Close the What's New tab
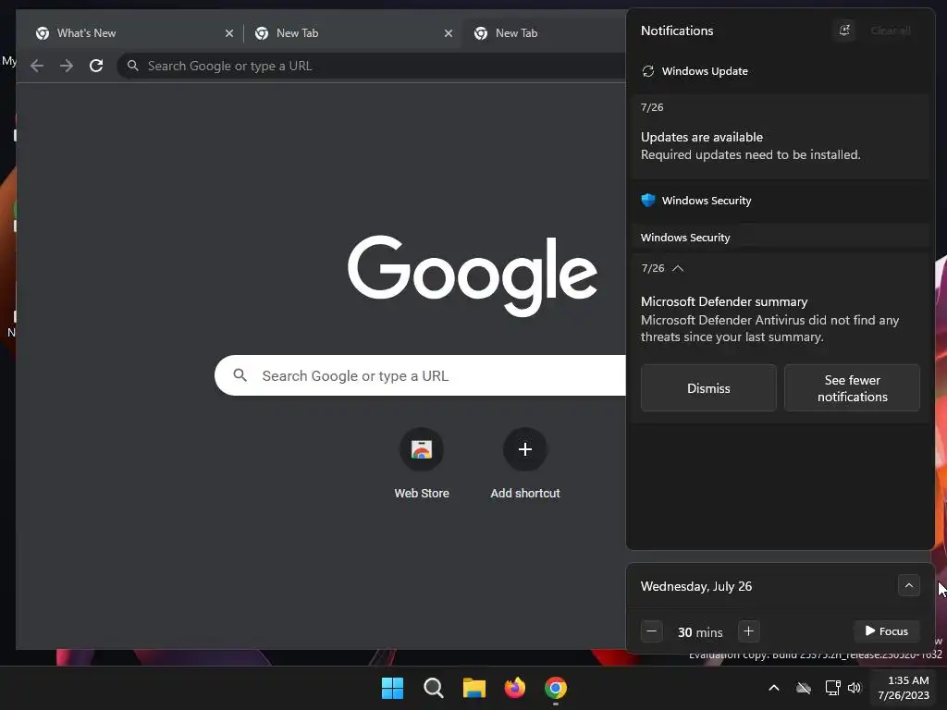Image resolution: width=947 pixels, height=710 pixels. tap(229, 33)
